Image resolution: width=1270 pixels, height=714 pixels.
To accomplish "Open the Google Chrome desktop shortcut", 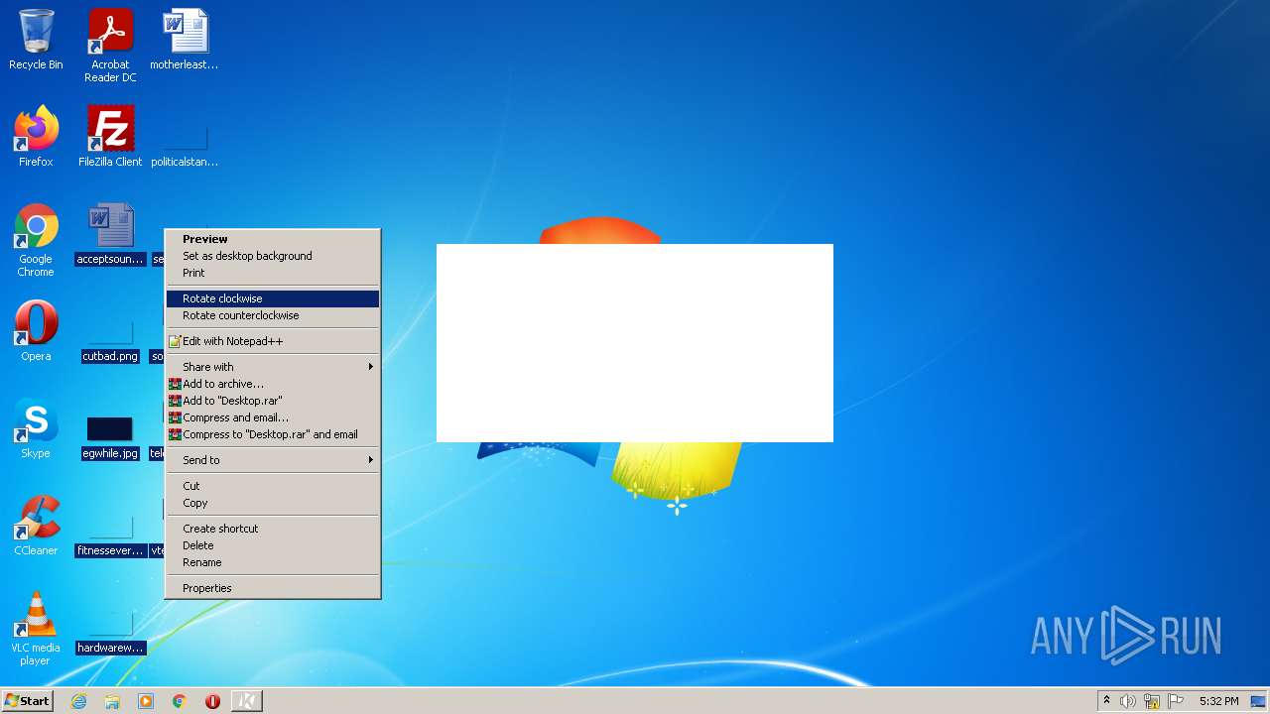I will pyautogui.click(x=36, y=240).
